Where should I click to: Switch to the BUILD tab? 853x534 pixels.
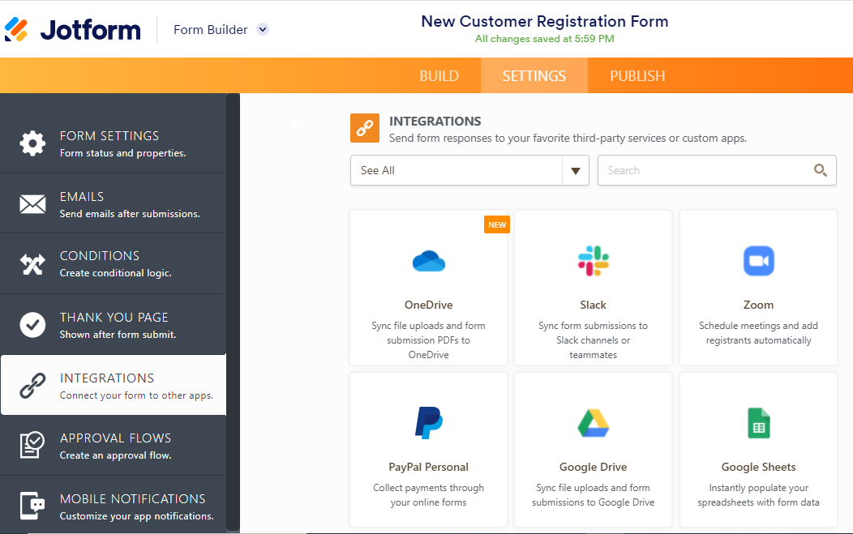point(439,75)
